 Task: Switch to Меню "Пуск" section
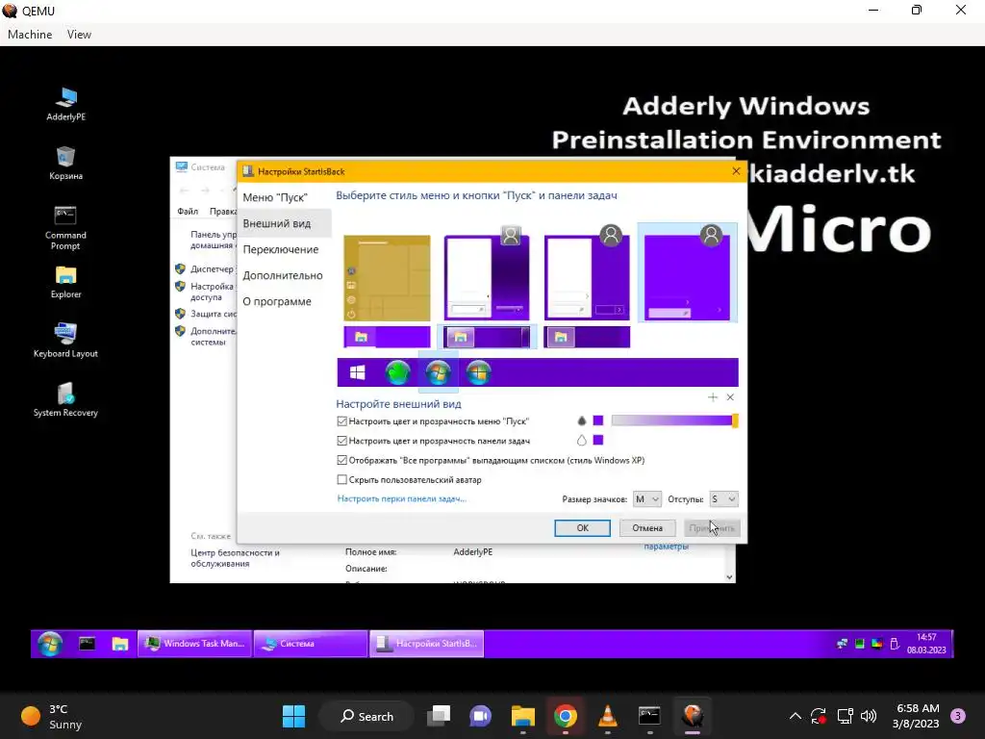click(275, 197)
